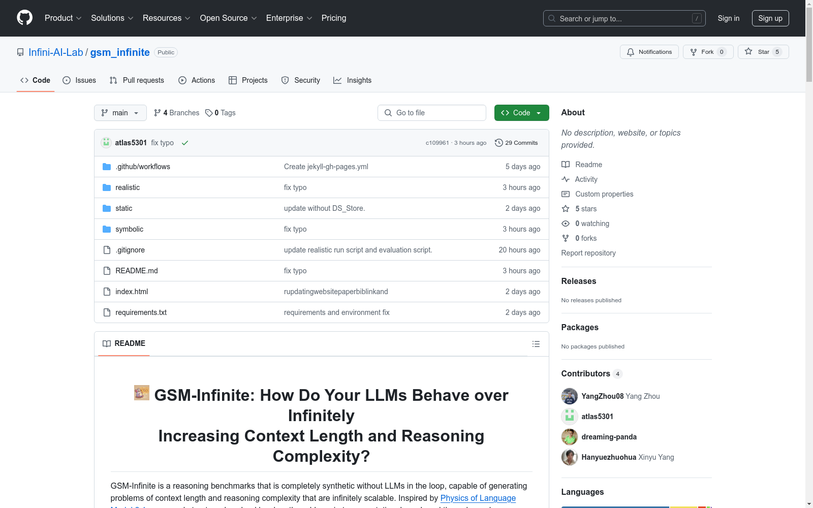
Task: Select the Code repository tab
Action: 36,80
